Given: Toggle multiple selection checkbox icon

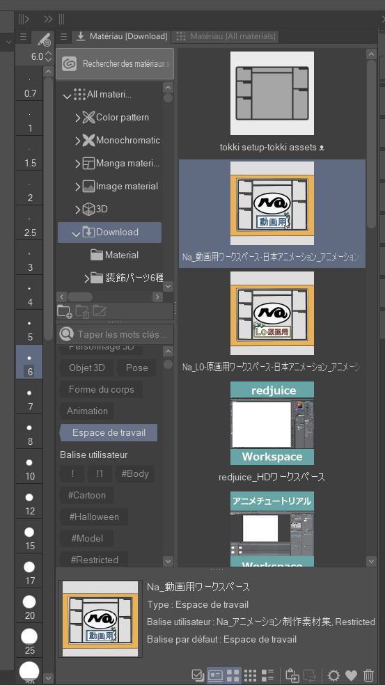Looking at the screenshot, I should [x=198, y=675].
